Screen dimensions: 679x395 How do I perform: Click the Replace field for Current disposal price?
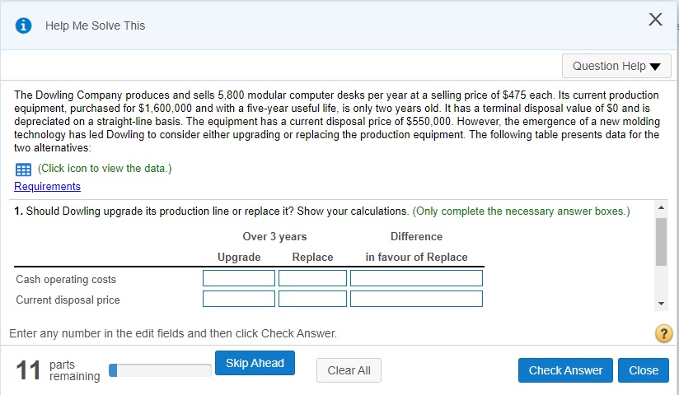(x=312, y=299)
